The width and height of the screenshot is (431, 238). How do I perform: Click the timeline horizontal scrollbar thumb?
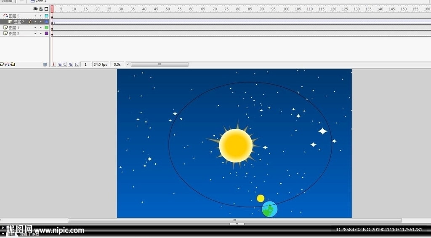click(x=160, y=64)
